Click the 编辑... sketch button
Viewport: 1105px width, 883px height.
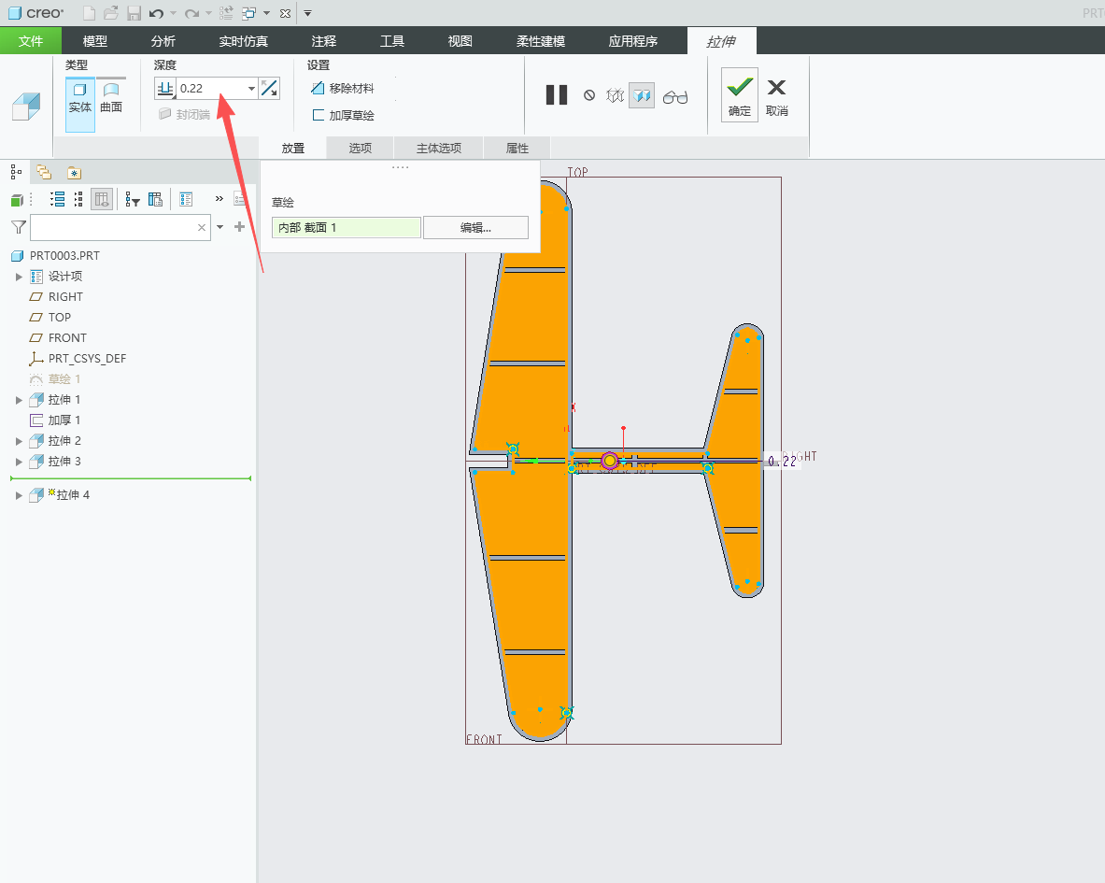tap(475, 228)
